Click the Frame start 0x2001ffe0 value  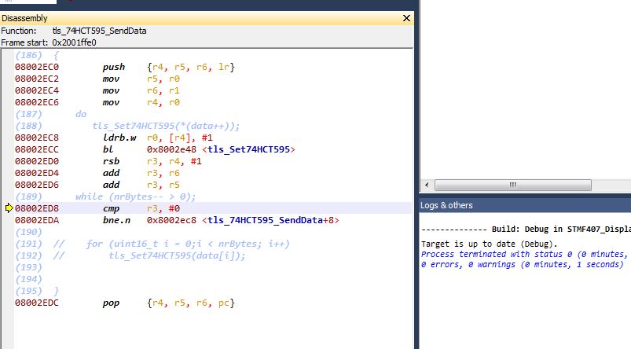74,42
